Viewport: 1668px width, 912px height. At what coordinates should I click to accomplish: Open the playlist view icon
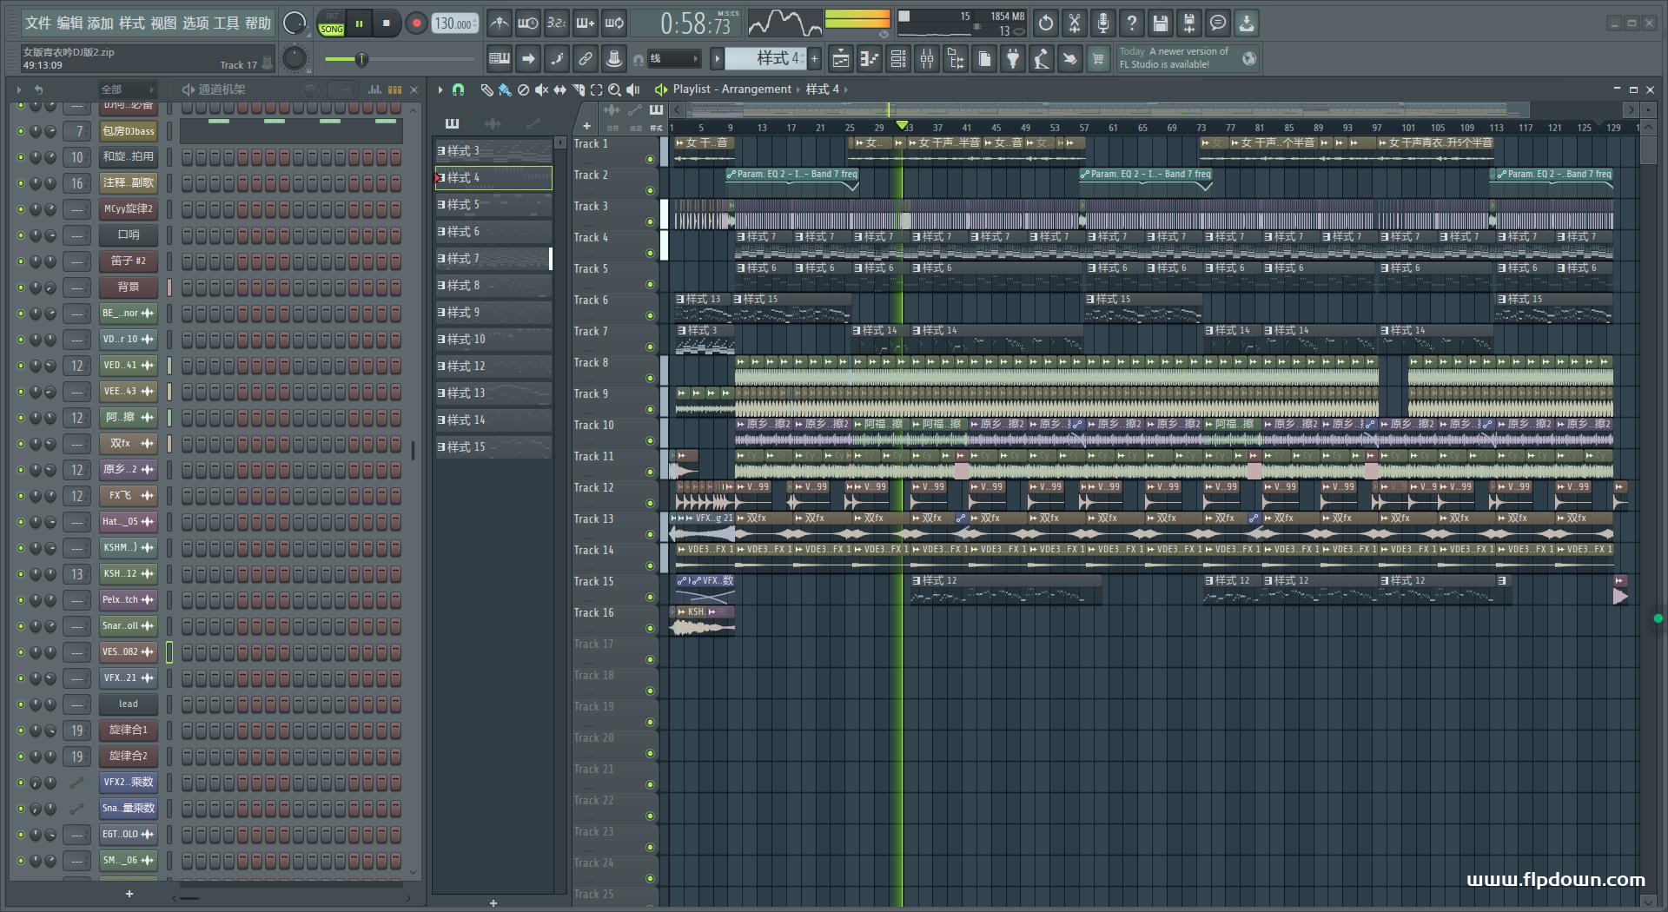pyautogui.click(x=841, y=59)
